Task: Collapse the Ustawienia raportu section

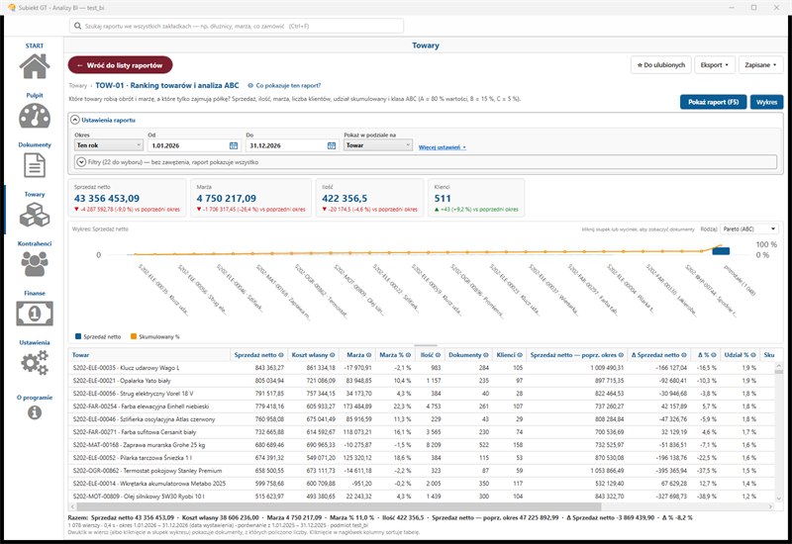Action: [x=75, y=120]
